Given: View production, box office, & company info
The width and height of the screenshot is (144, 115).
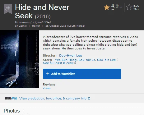Looking at the screenshot, I should 53,98.
